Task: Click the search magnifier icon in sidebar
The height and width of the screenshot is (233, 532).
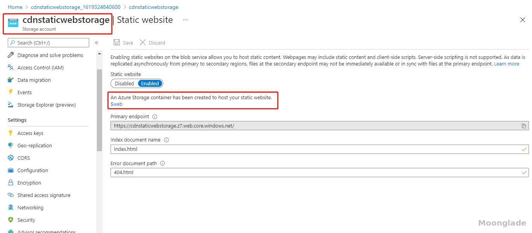Action: (x=13, y=43)
